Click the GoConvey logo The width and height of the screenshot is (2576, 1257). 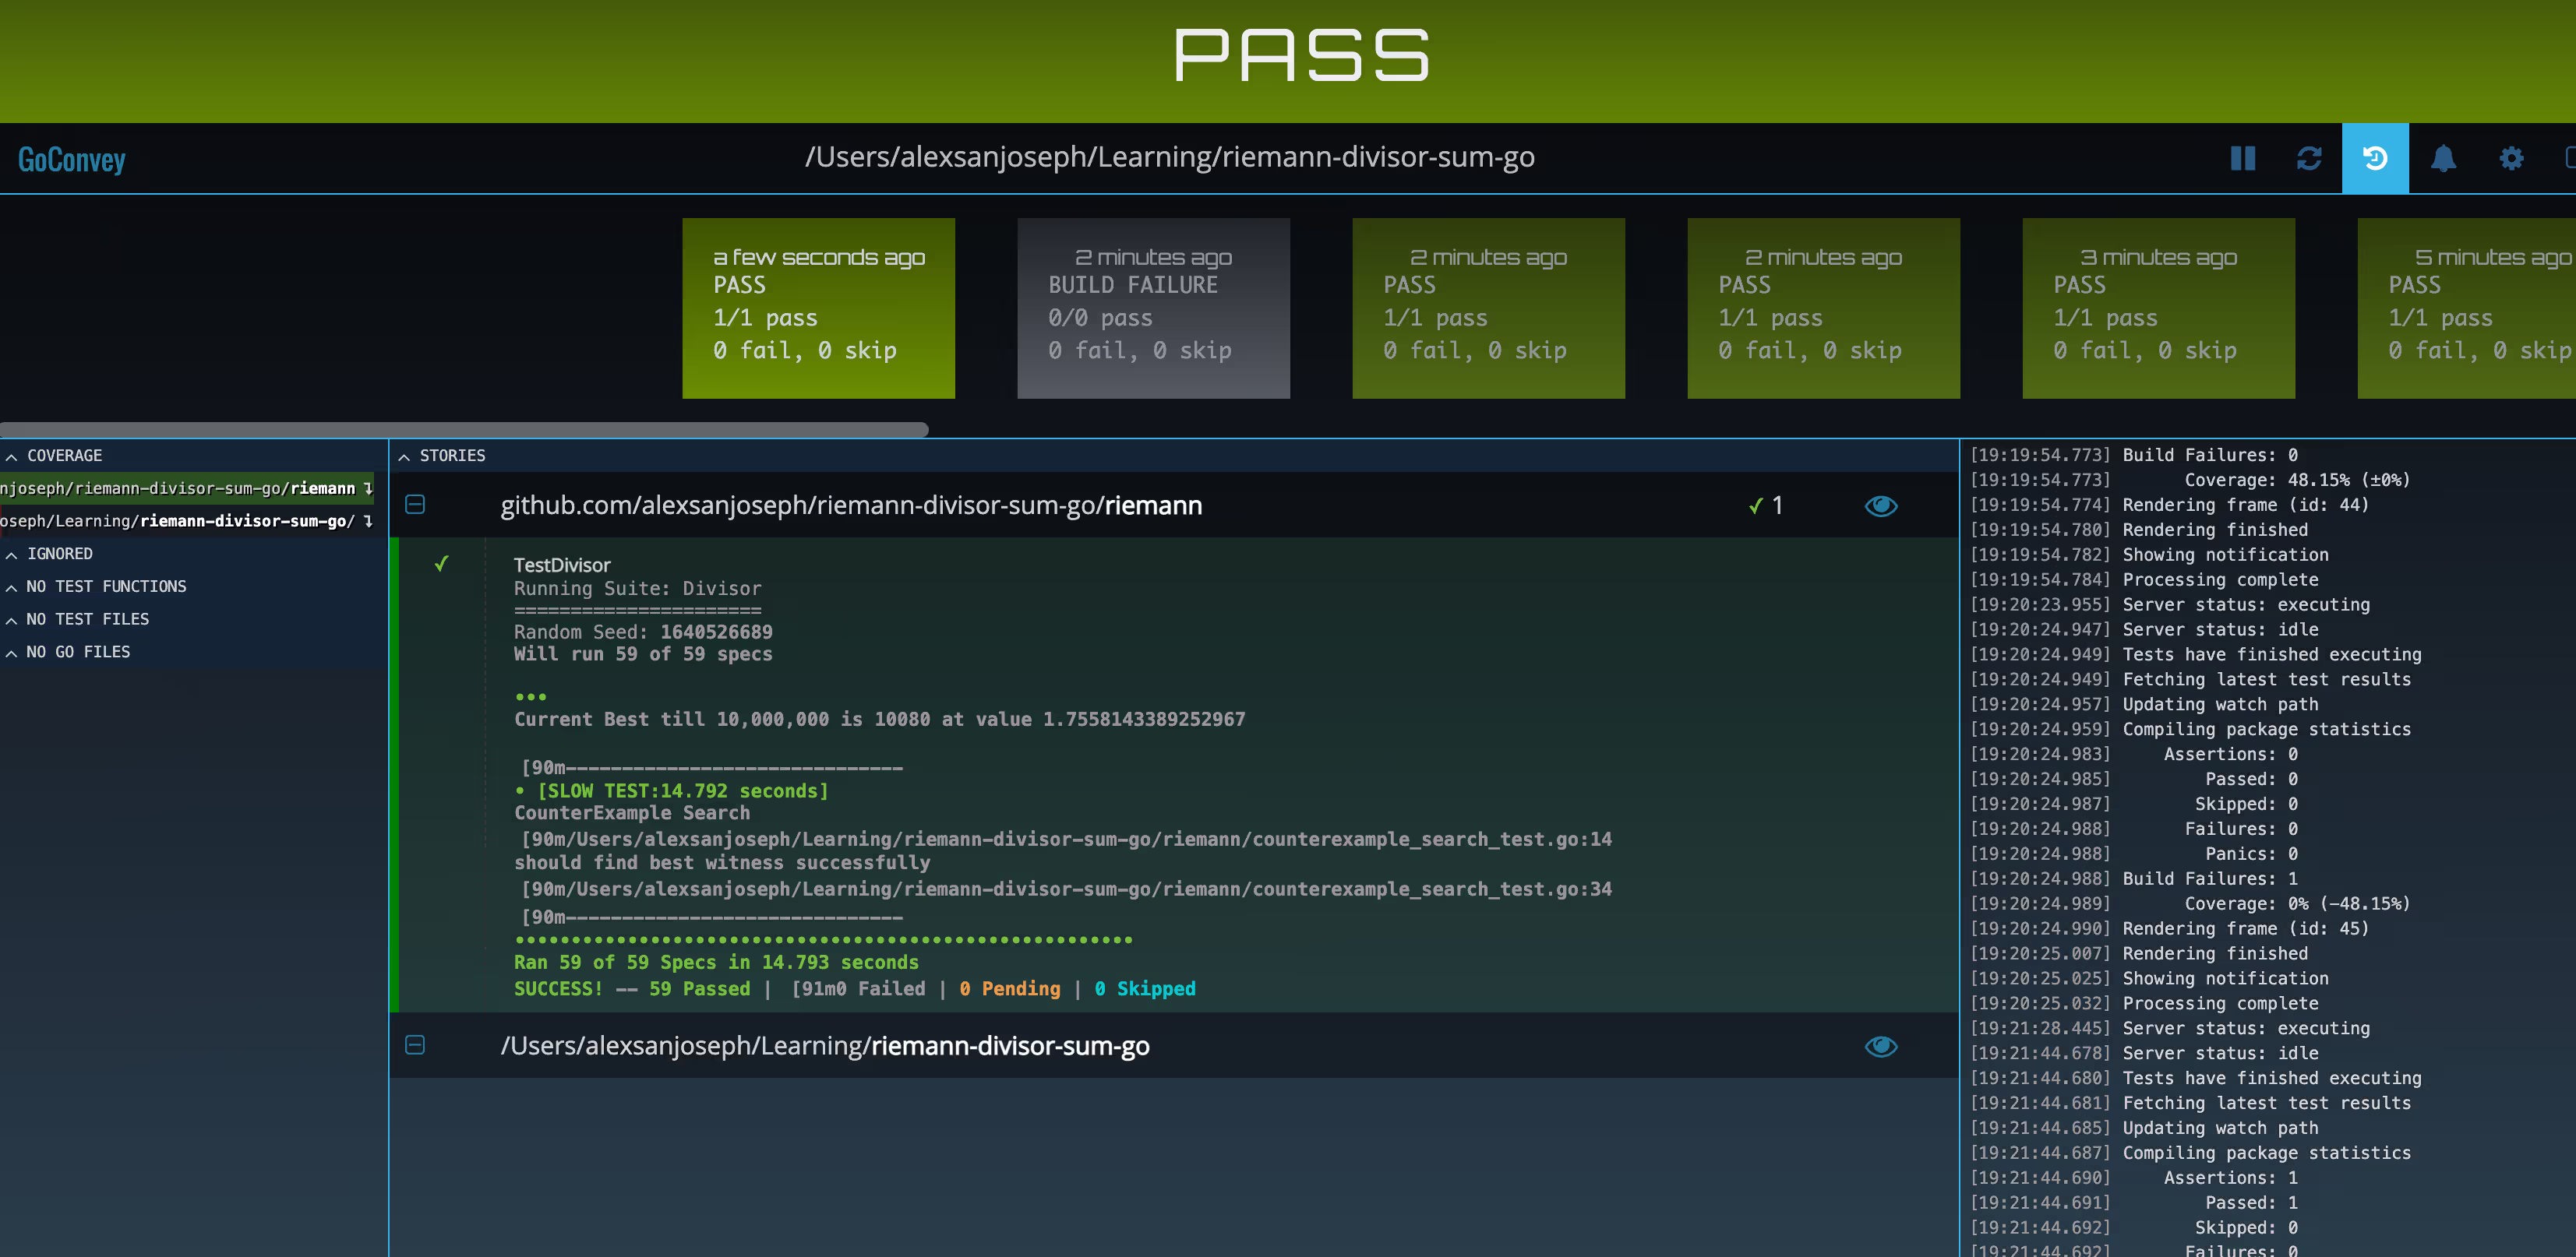pyautogui.click(x=72, y=160)
